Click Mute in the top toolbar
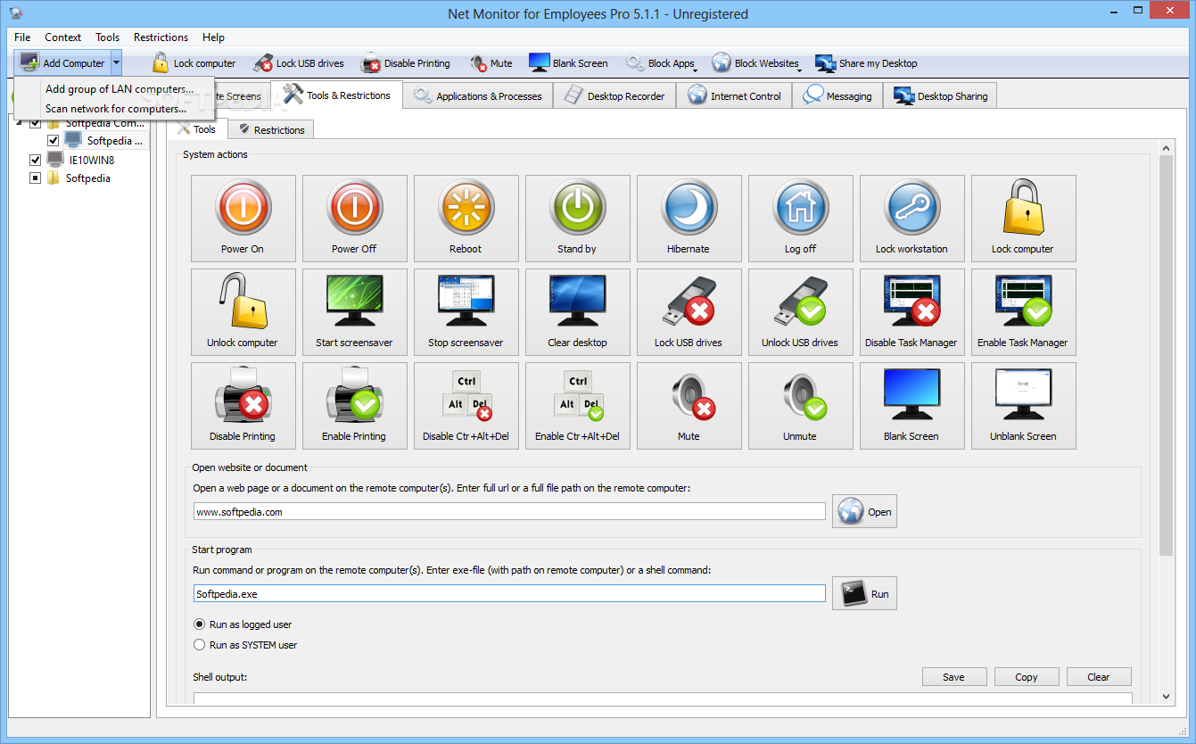Viewport: 1196px width, 744px height. [491, 63]
